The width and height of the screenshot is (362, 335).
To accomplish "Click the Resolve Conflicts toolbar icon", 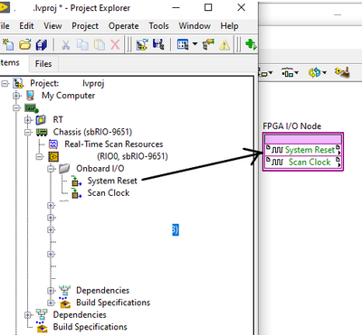I will 208,45.
